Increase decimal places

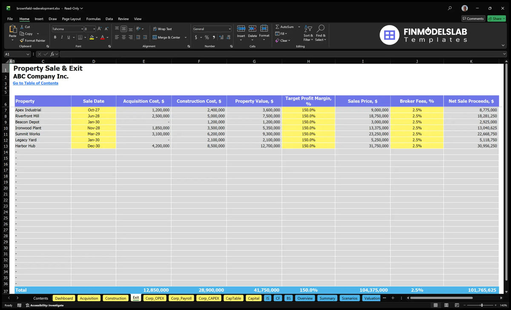click(221, 37)
